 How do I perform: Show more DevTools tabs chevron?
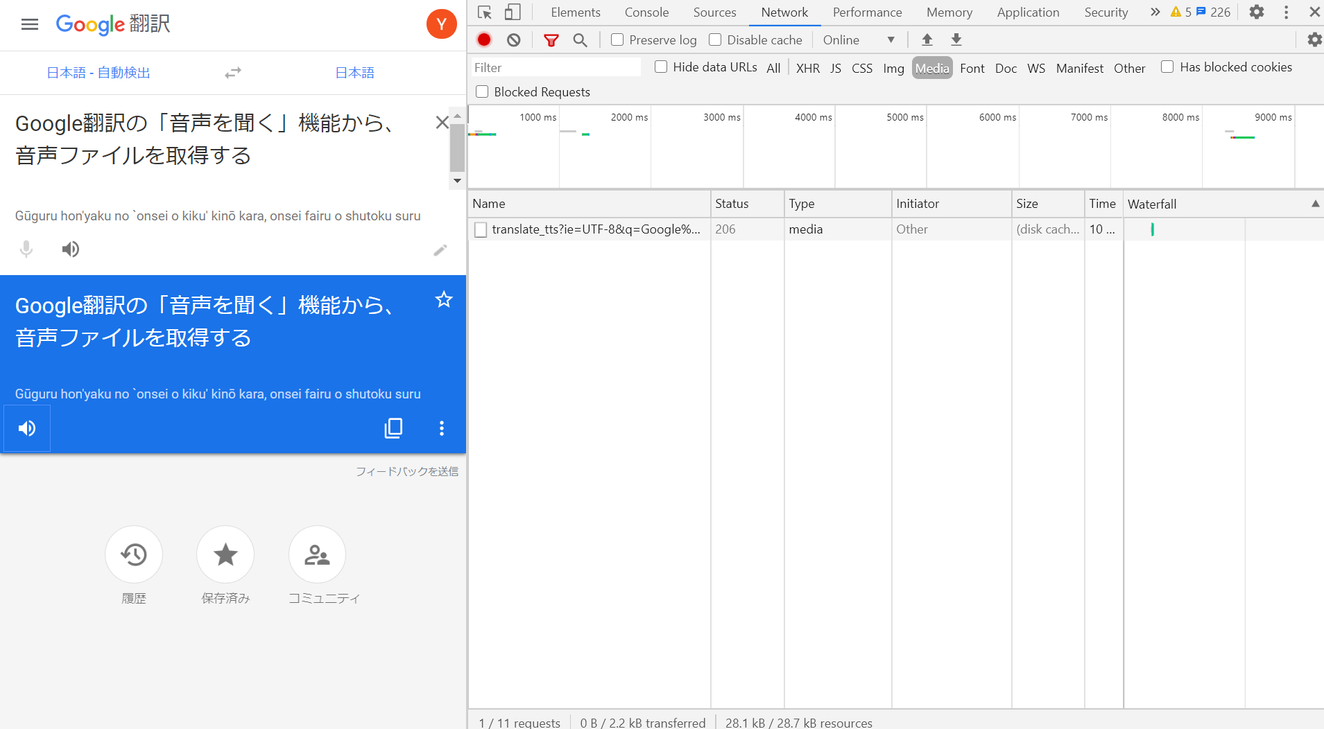[1155, 12]
